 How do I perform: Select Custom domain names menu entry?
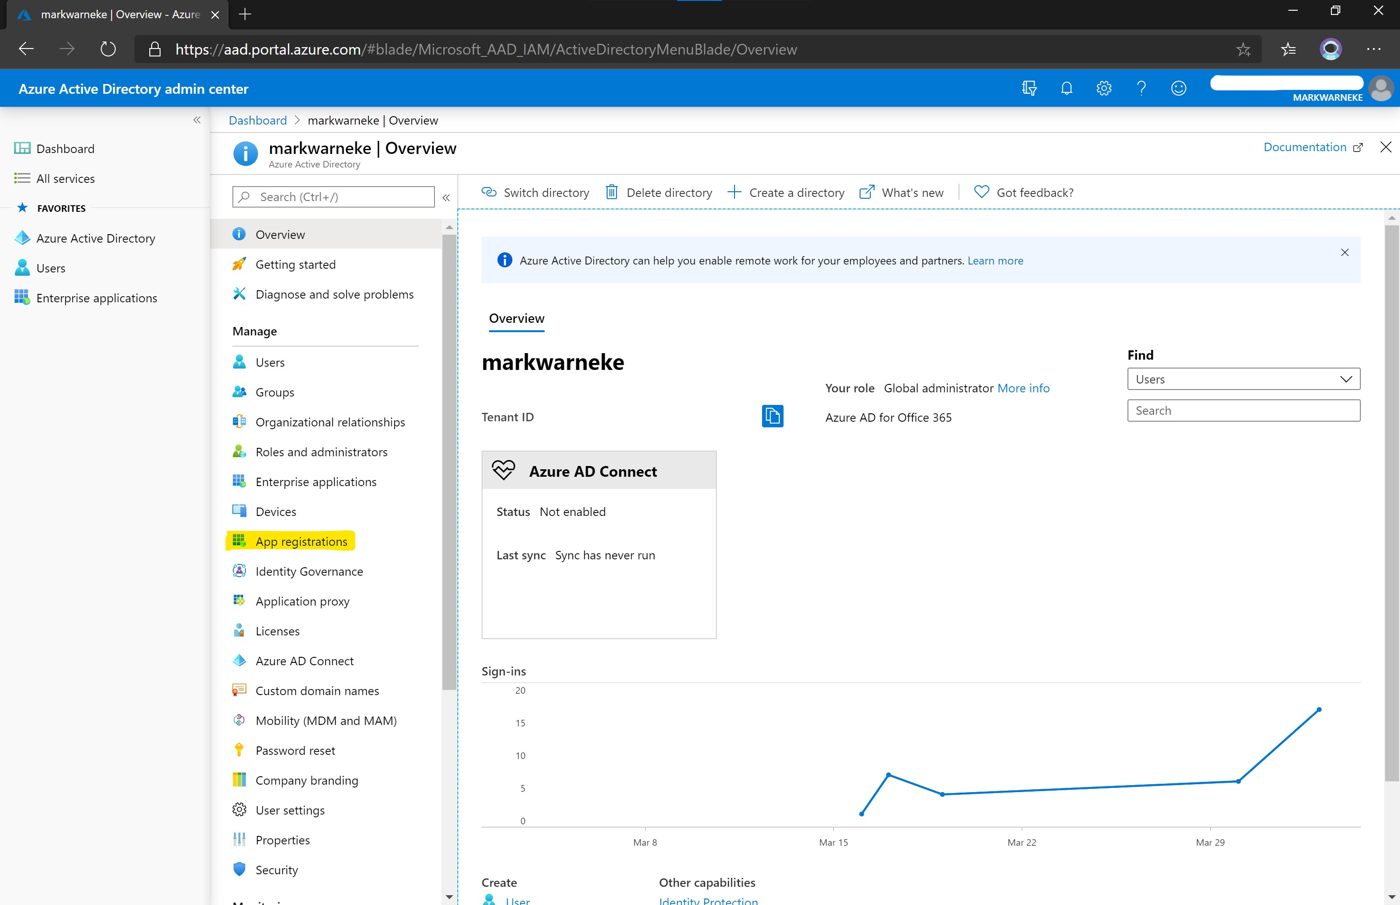317,690
